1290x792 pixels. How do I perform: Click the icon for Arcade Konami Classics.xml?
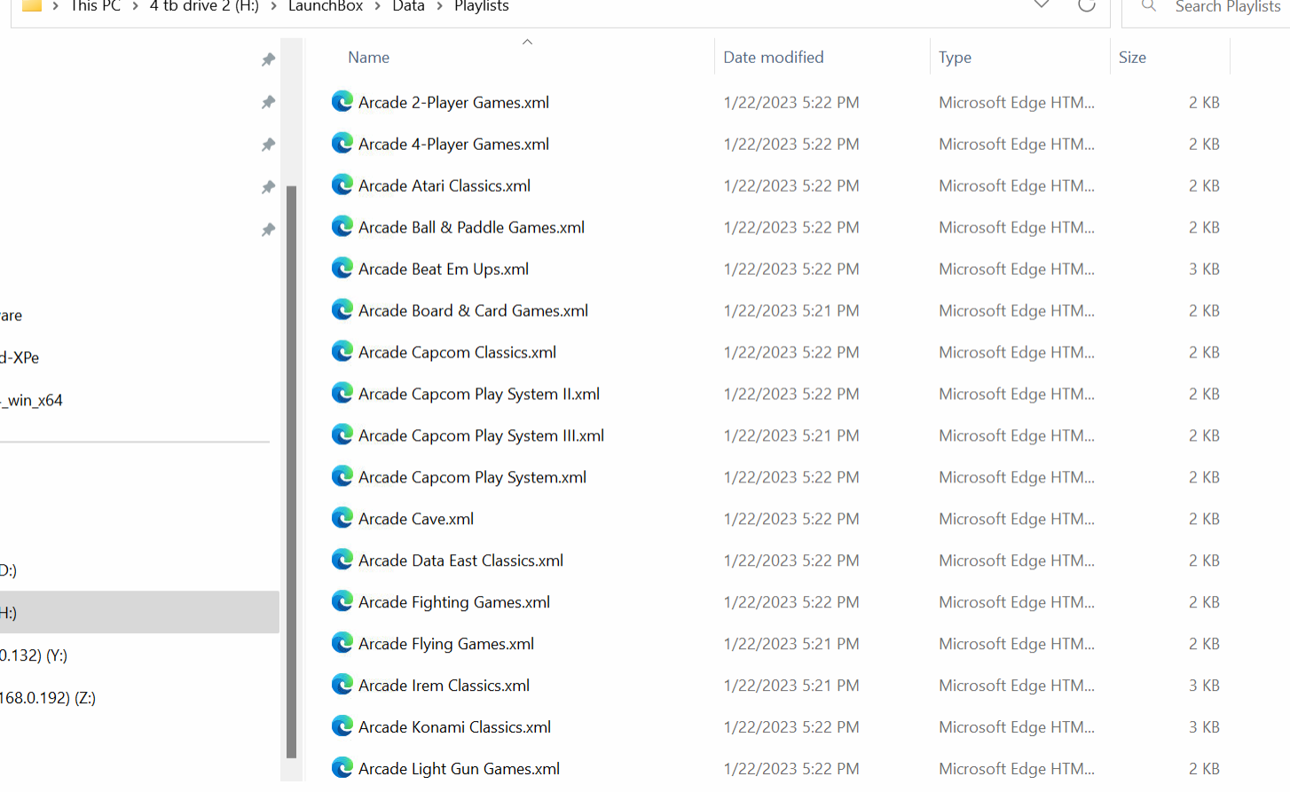click(x=342, y=726)
